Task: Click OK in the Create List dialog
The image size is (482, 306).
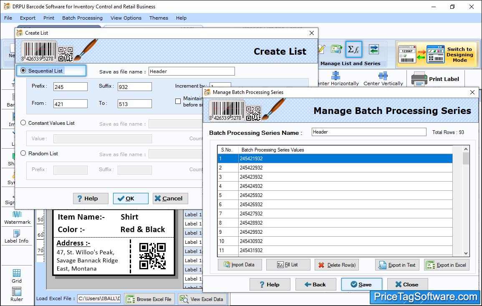Action: [x=130, y=198]
